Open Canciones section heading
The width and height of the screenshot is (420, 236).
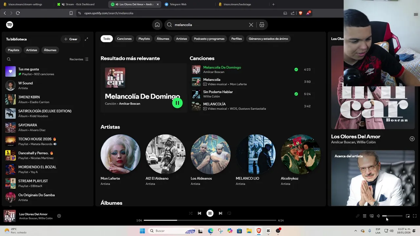click(x=202, y=58)
